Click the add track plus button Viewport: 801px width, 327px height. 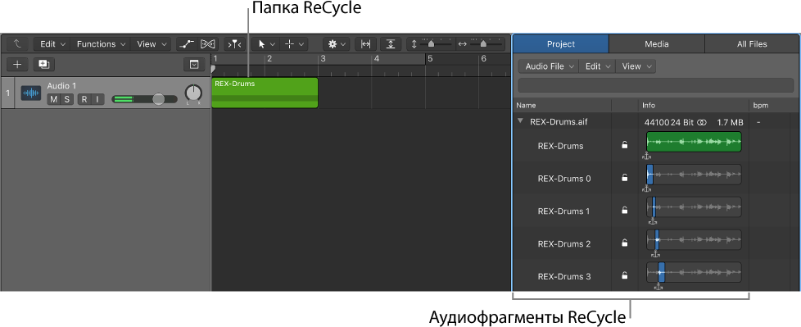click(x=17, y=65)
